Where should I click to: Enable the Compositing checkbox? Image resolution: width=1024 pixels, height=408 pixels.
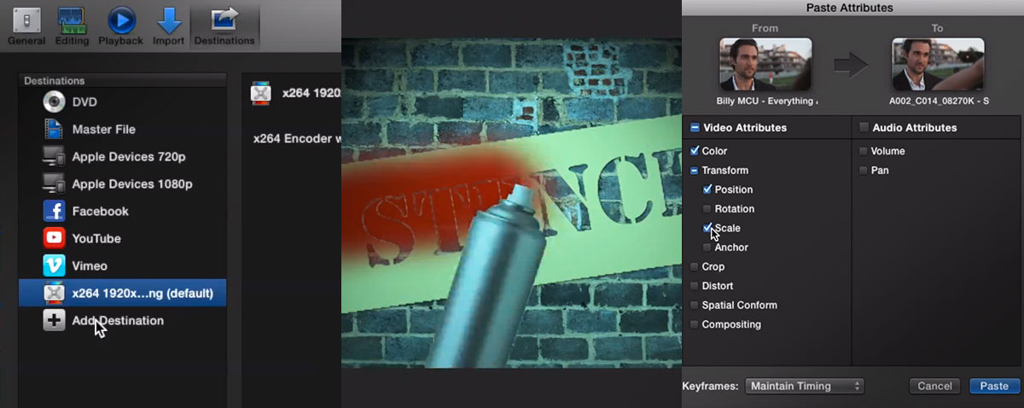pos(694,324)
